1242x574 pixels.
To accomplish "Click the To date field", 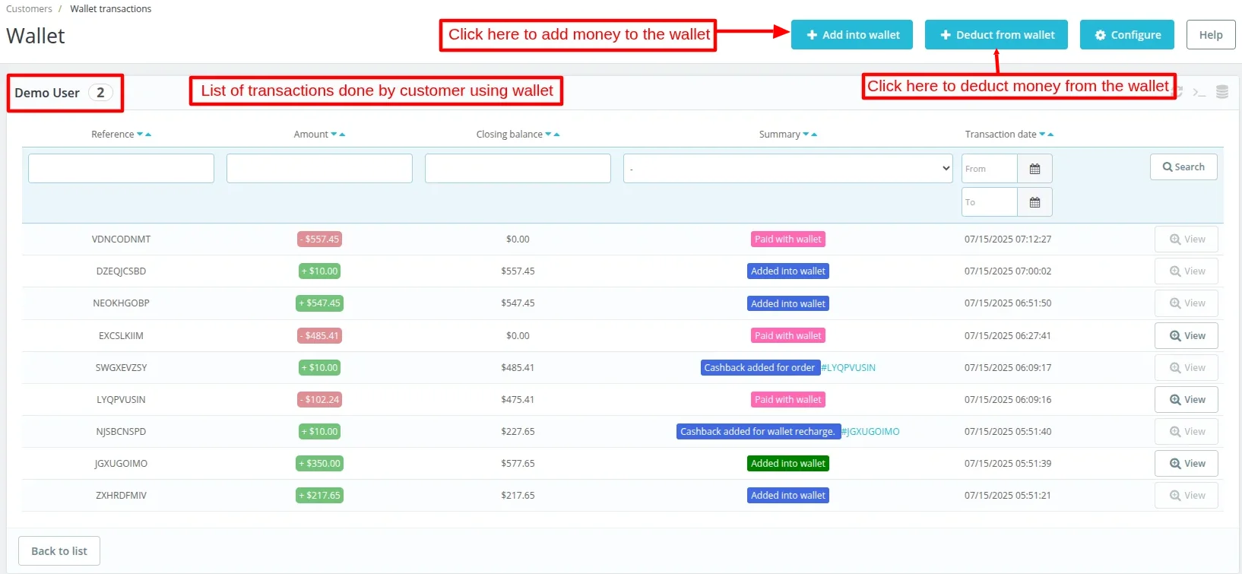I will tap(989, 202).
